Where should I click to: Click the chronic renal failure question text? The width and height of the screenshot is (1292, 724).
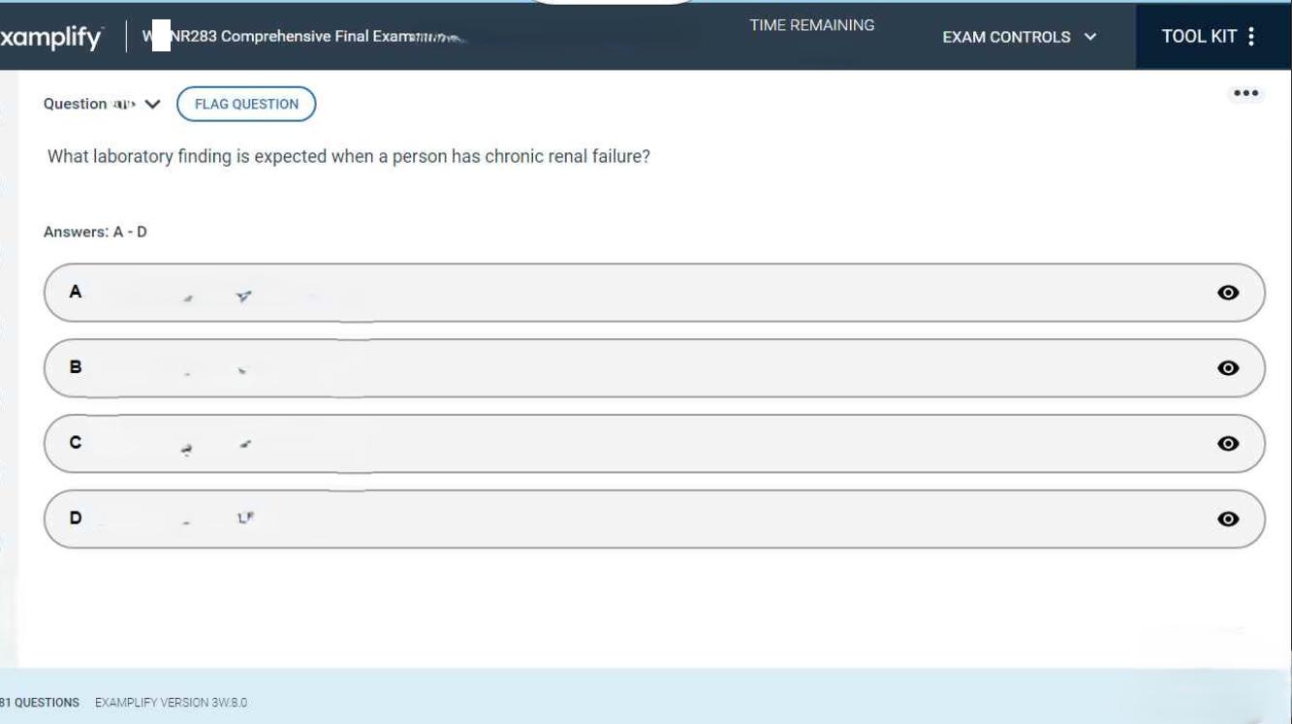[349, 156]
